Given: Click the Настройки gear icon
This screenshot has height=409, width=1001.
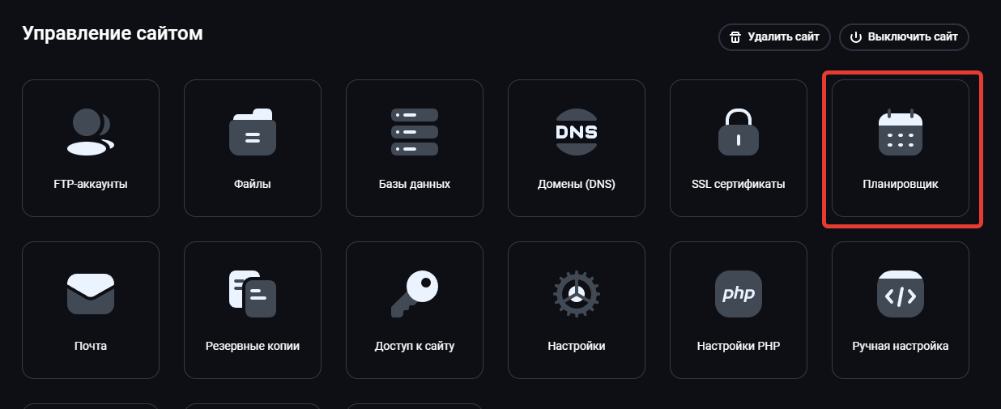Looking at the screenshot, I should 577,293.
